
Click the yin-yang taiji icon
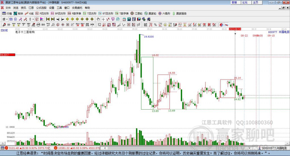[x=221, y=25]
